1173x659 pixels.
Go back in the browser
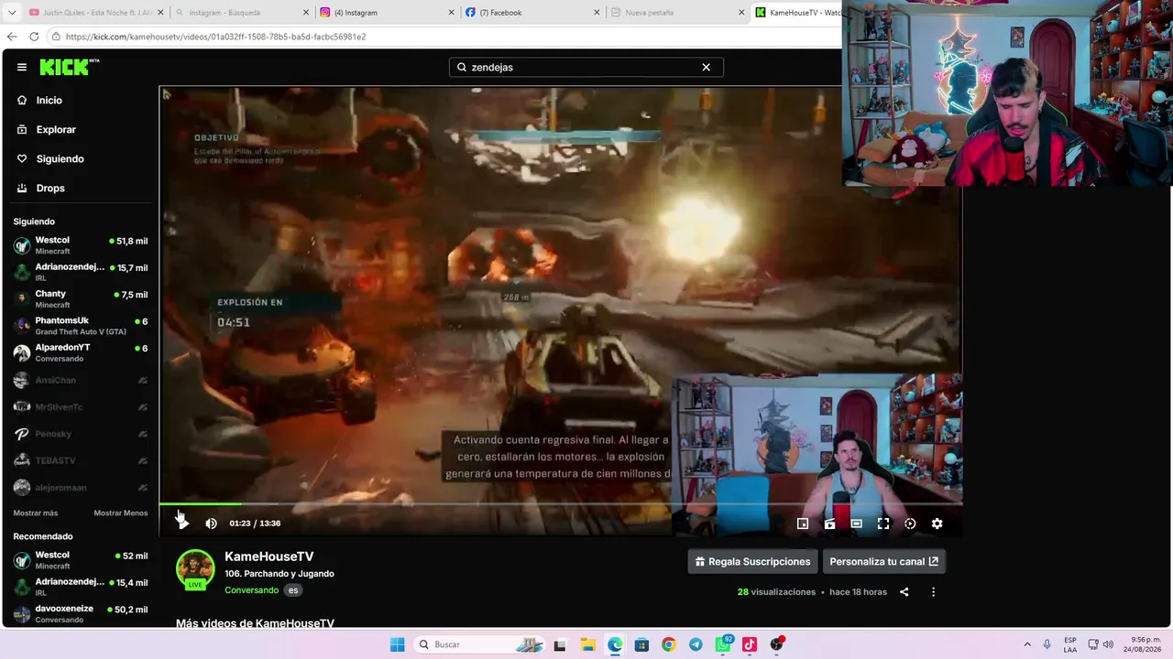[x=12, y=37]
